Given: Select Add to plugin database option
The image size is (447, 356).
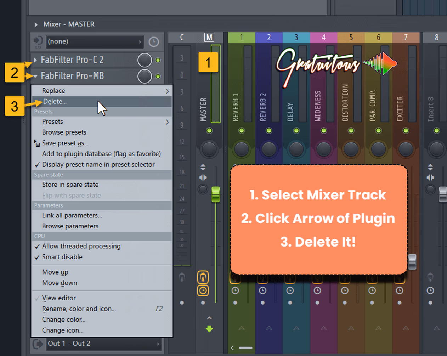Looking at the screenshot, I should coord(102,154).
